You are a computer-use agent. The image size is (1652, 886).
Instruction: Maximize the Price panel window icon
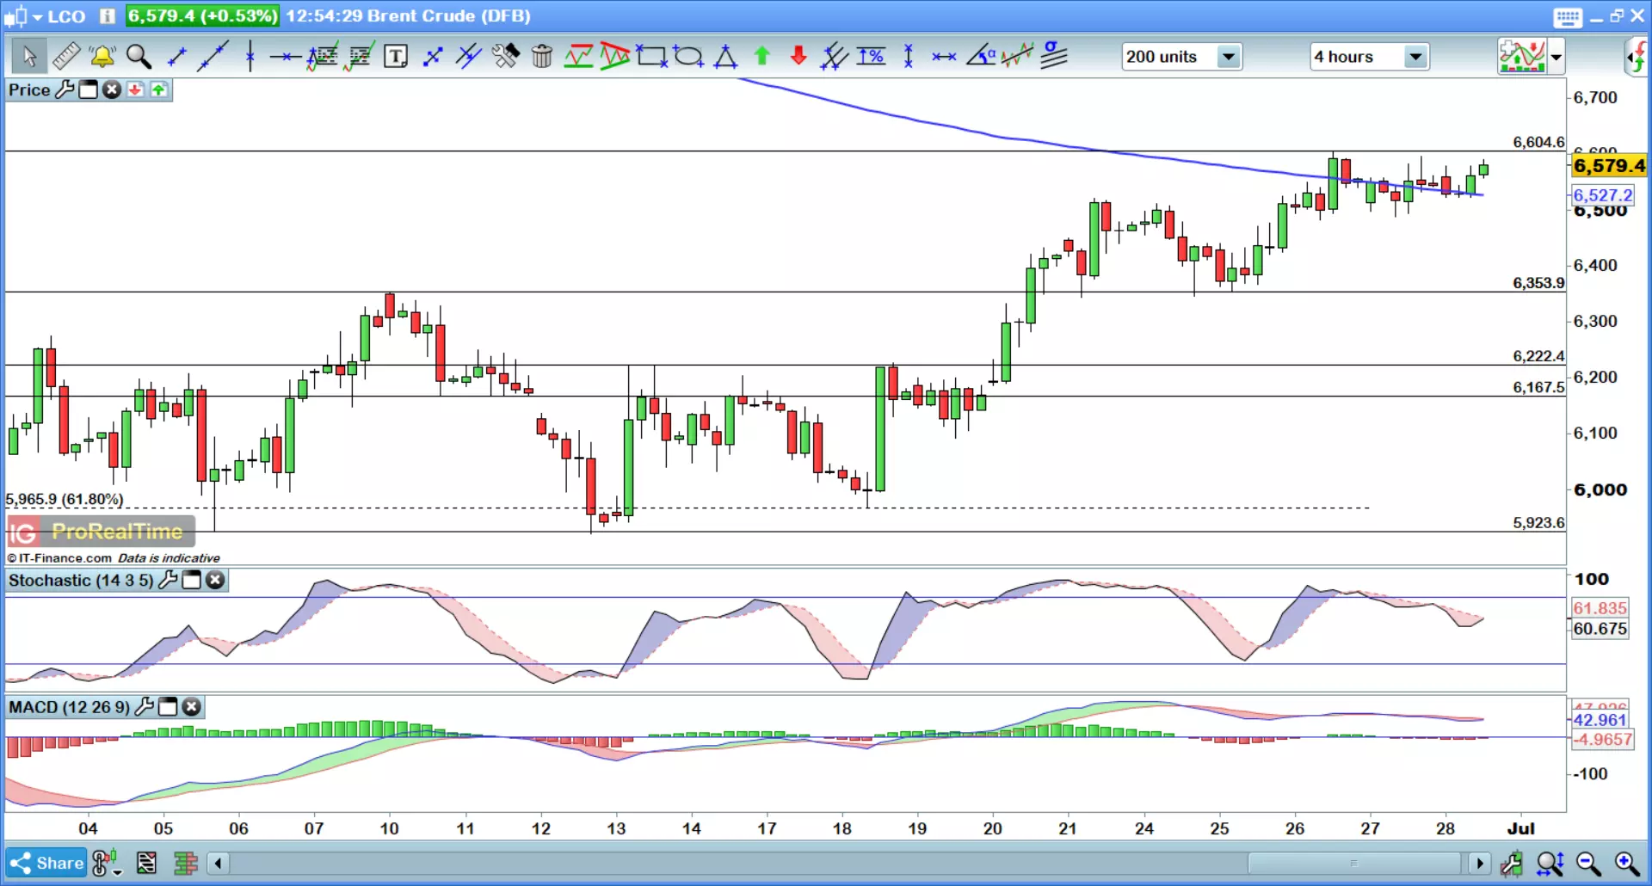[x=88, y=89]
